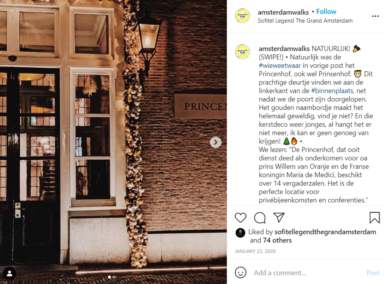The image size is (384, 284).
Task: Save the post with the bookmark icon
Action: coord(375,217)
